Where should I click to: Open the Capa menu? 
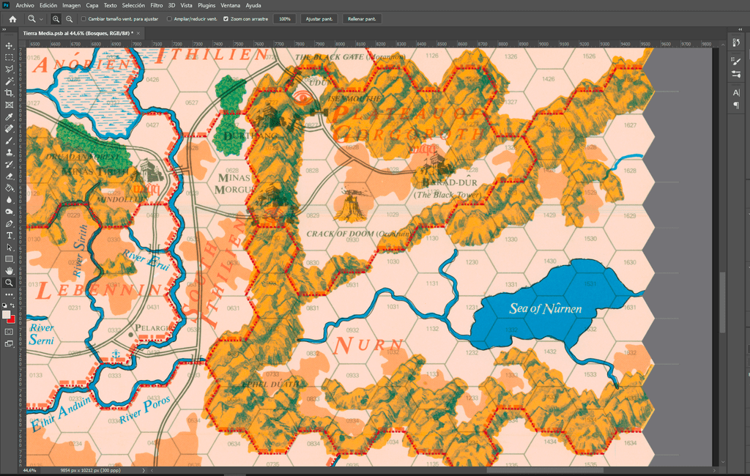92,5
